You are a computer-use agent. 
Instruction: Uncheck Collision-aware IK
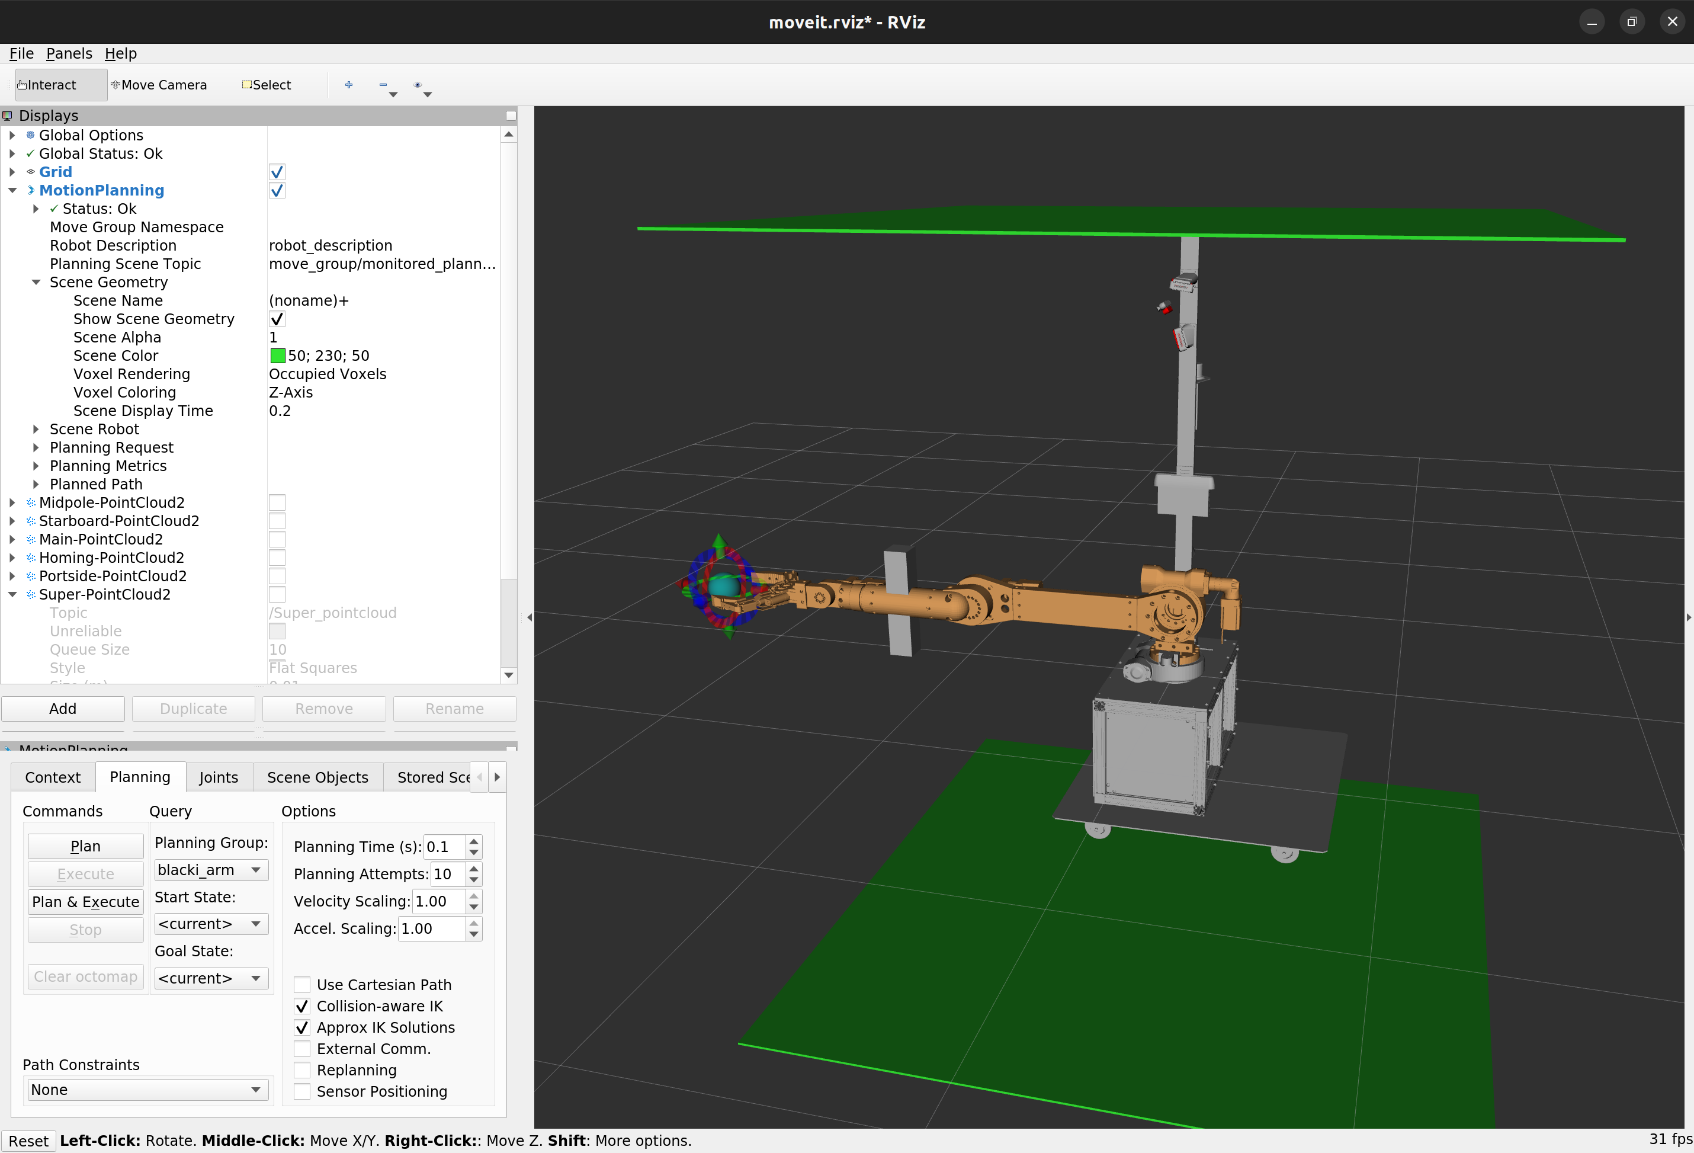pyautogui.click(x=303, y=1005)
